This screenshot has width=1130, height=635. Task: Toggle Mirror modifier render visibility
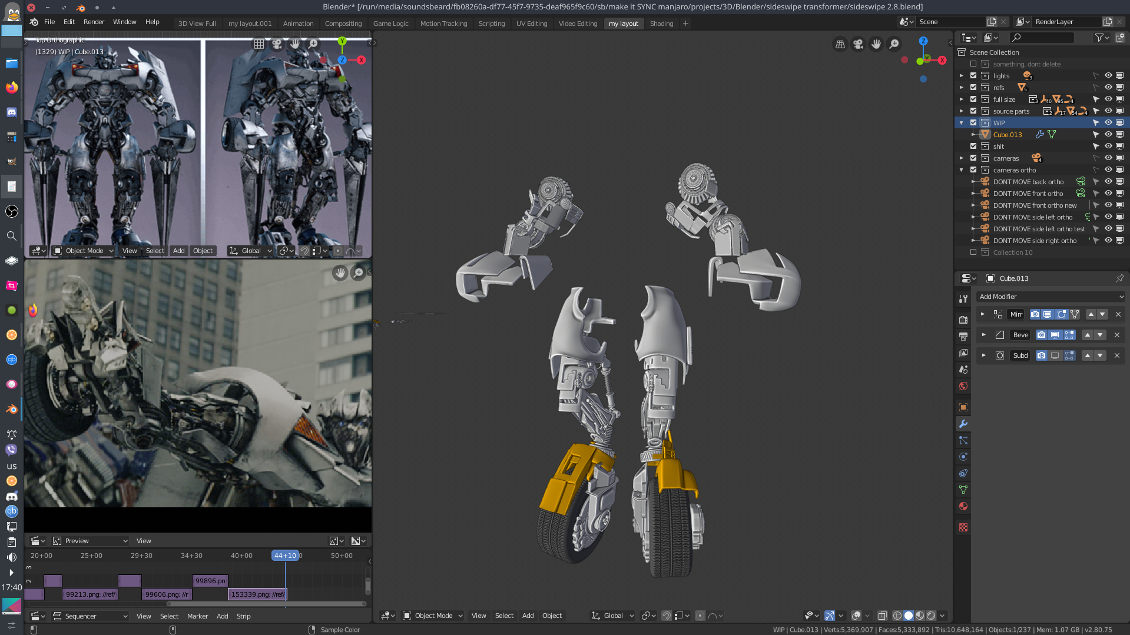point(1035,314)
